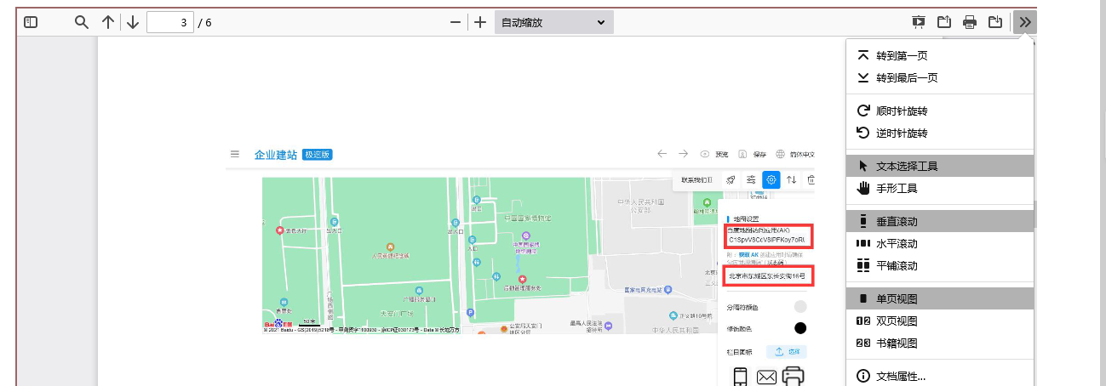Enable the 手形工具 hand tool

[896, 188]
